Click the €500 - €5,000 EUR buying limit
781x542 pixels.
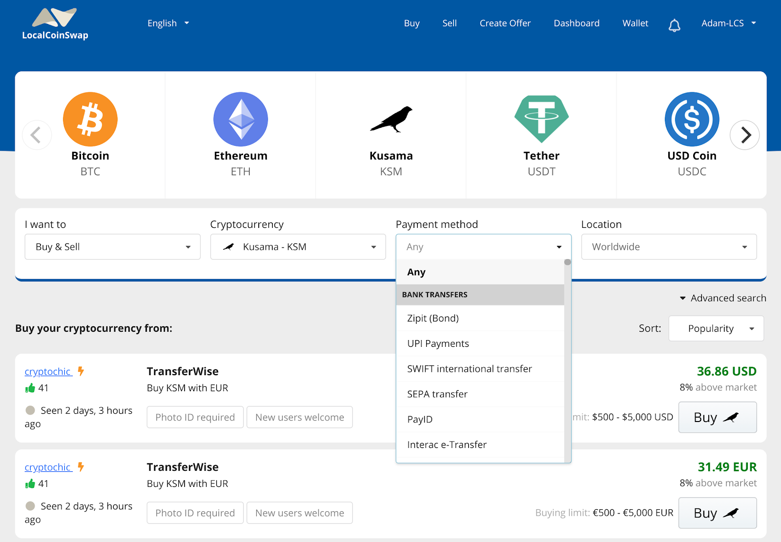pyautogui.click(x=633, y=513)
